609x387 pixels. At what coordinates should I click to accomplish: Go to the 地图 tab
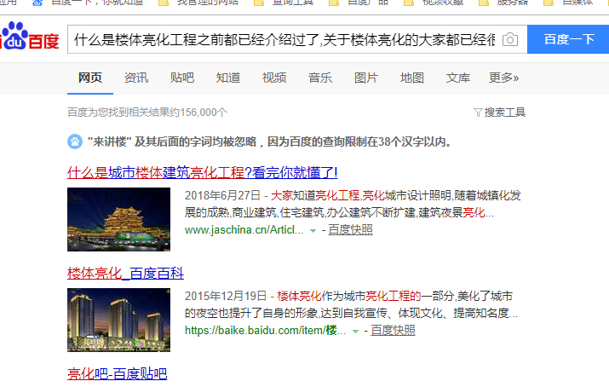tap(412, 78)
